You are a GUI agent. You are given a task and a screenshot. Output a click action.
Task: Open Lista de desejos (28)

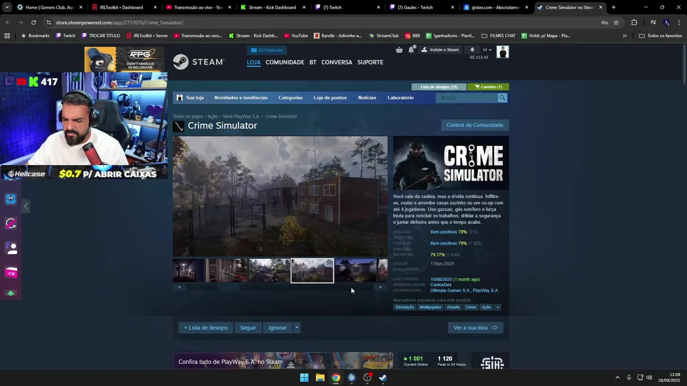[438, 87]
